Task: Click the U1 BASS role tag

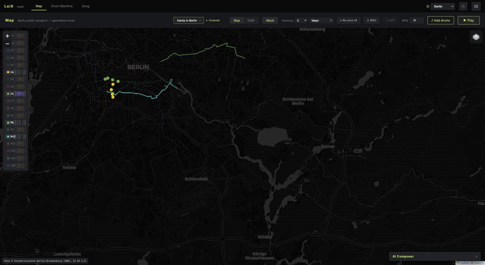Action: tap(20, 94)
